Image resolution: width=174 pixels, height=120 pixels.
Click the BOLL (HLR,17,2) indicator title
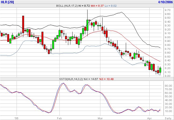(67, 6)
